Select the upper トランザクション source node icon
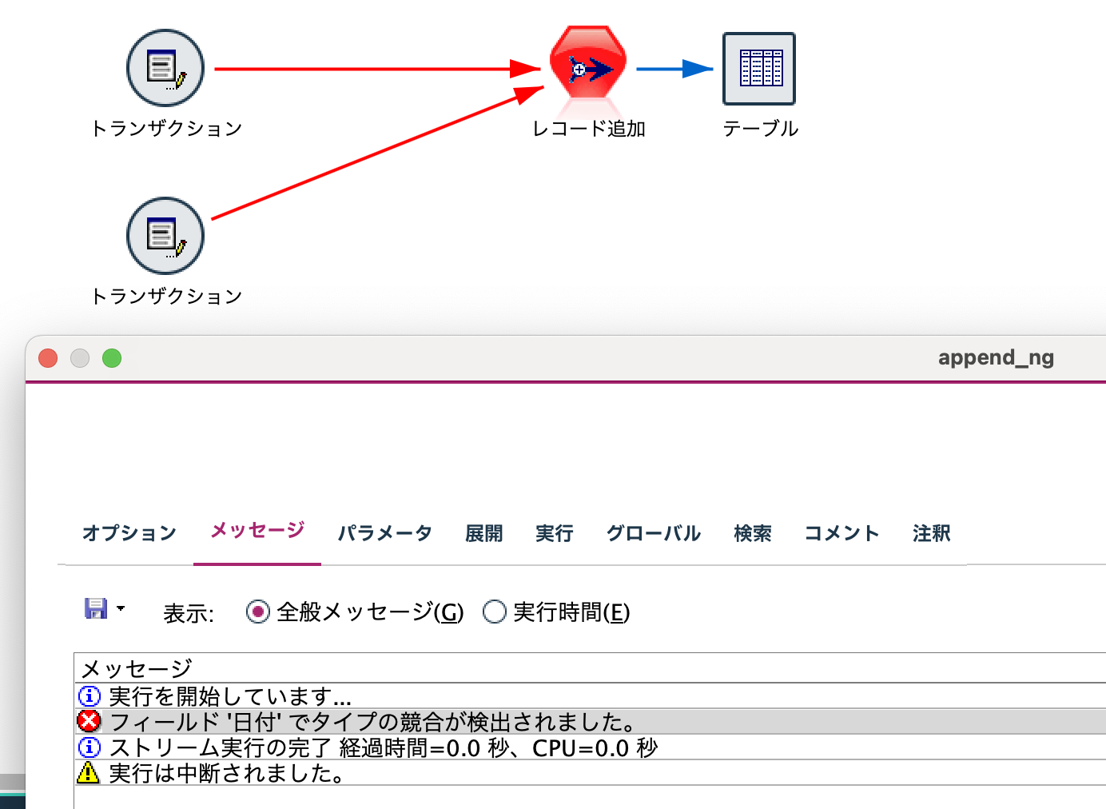Screen dimensions: 1106x809 [x=164, y=68]
